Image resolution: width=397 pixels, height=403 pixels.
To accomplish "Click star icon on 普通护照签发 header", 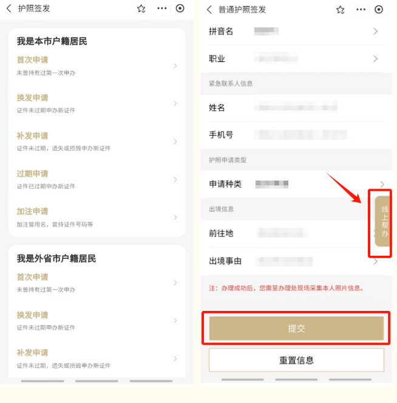I will (x=341, y=10).
